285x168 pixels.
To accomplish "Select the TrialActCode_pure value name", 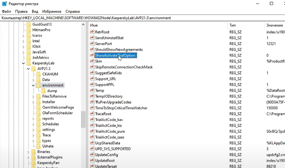I will (x=110, y=132).
